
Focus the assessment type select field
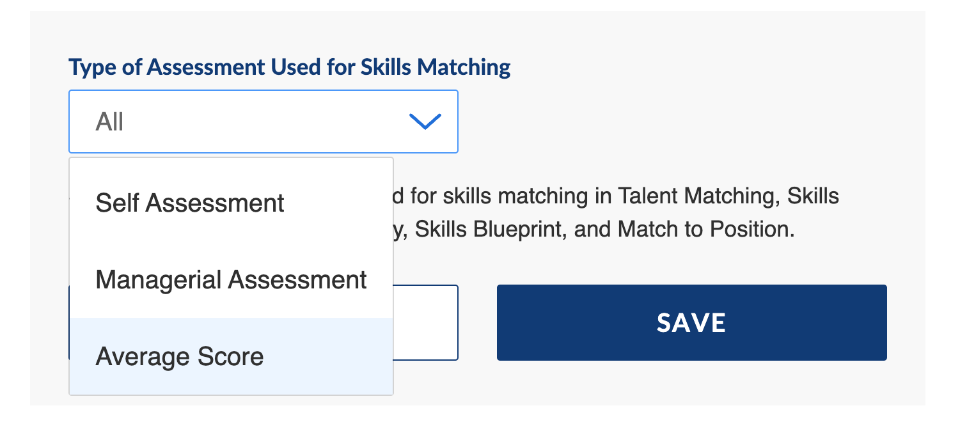click(x=263, y=122)
